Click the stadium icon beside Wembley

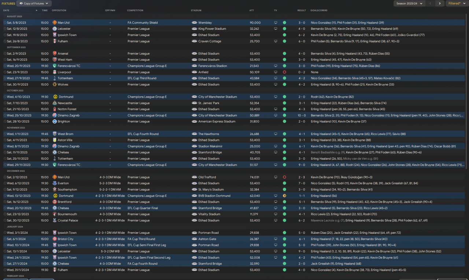[194, 23]
